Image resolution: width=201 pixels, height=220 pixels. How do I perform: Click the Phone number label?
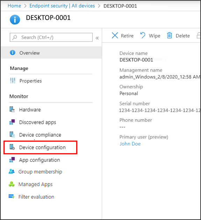pos(136,120)
